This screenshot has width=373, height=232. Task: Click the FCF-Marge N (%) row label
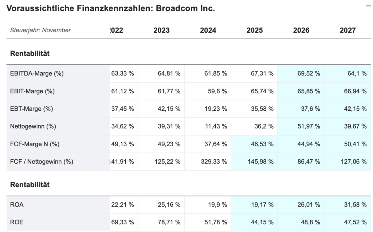(x=35, y=144)
